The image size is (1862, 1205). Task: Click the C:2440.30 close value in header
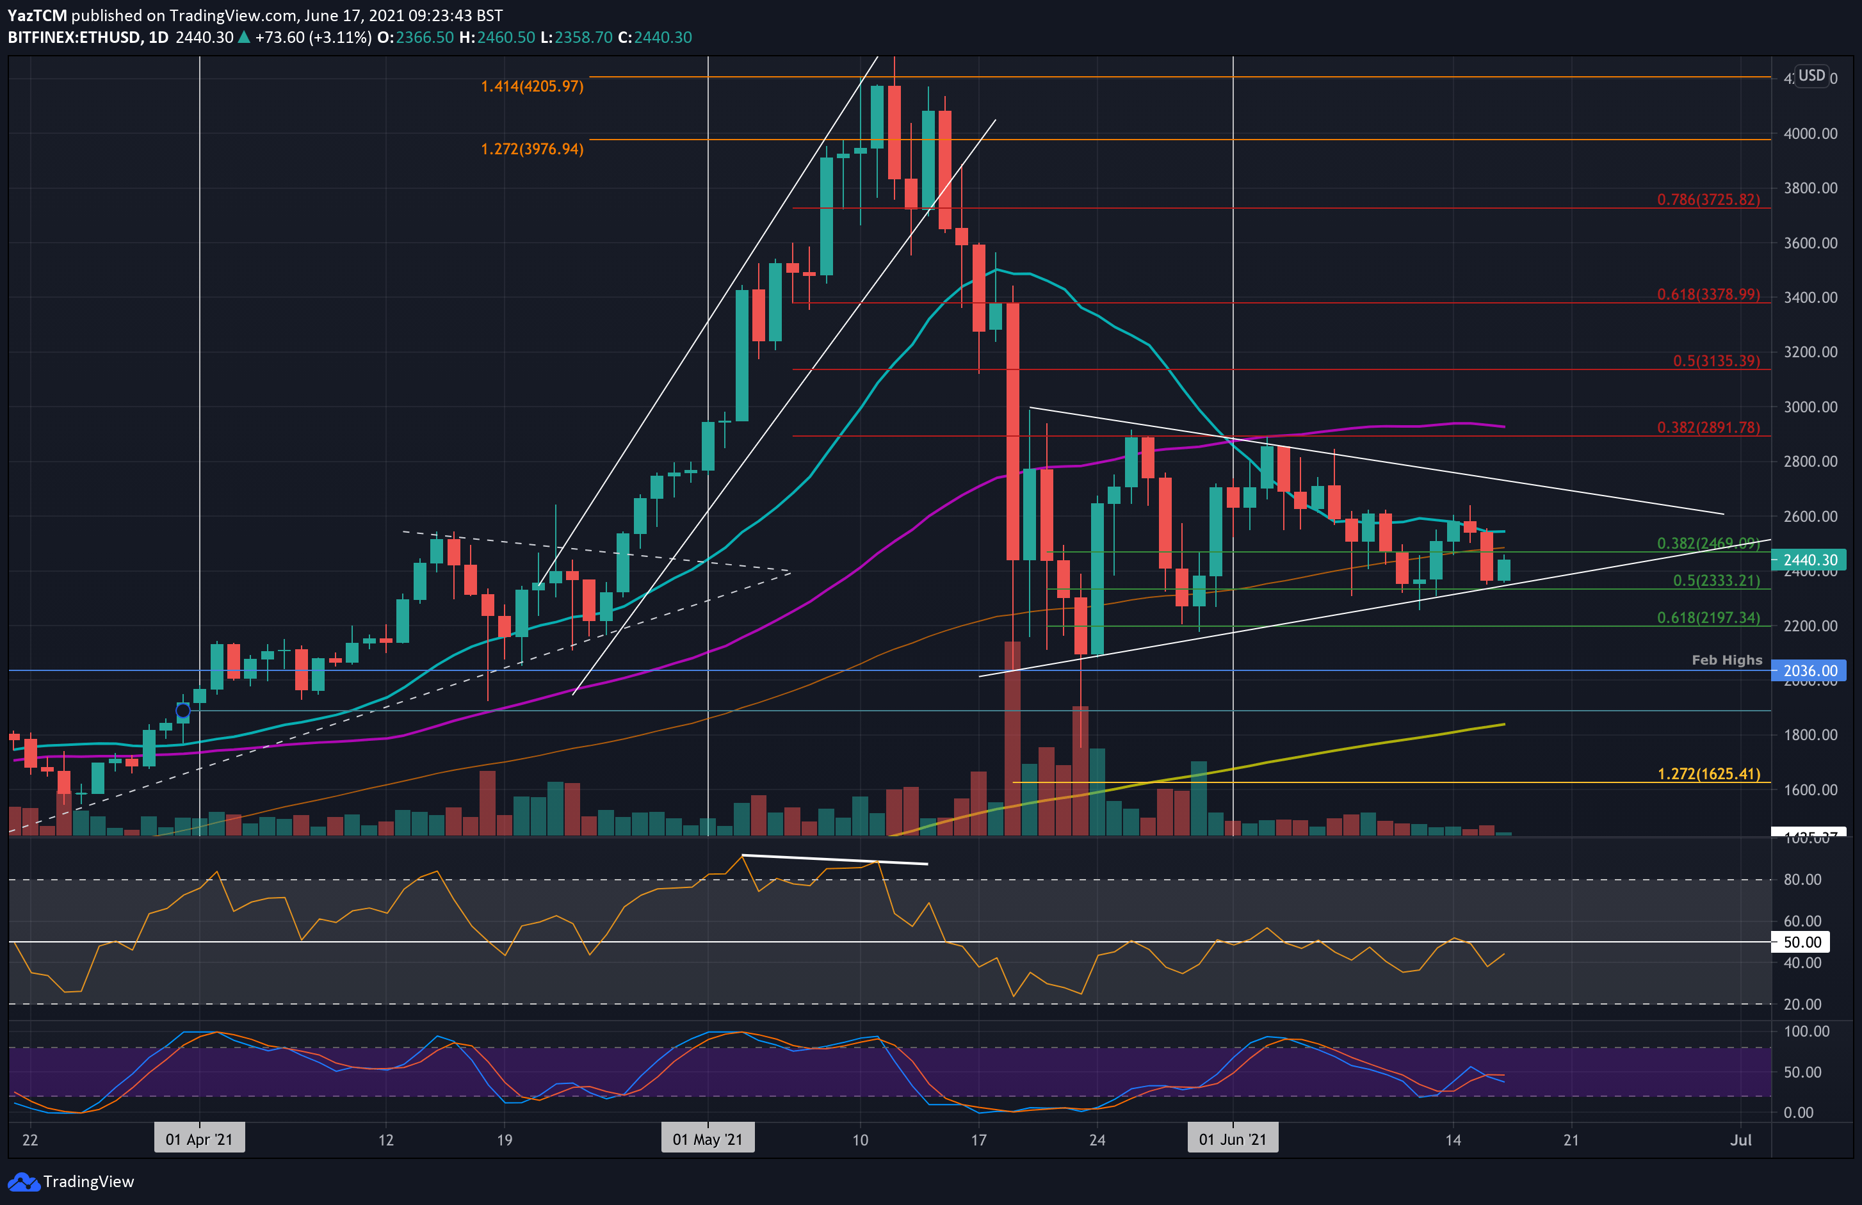pyautogui.click(x=655, y=38)
